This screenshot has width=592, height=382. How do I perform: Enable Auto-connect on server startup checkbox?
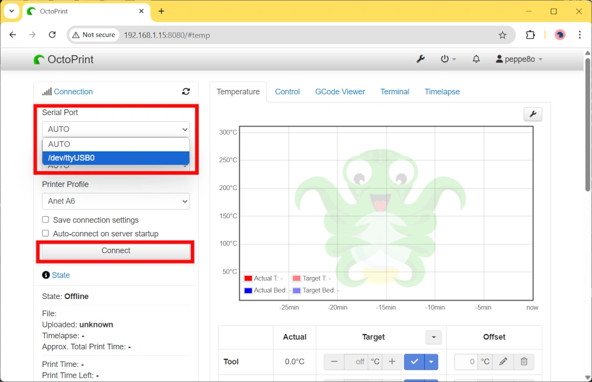click(45, 233)
